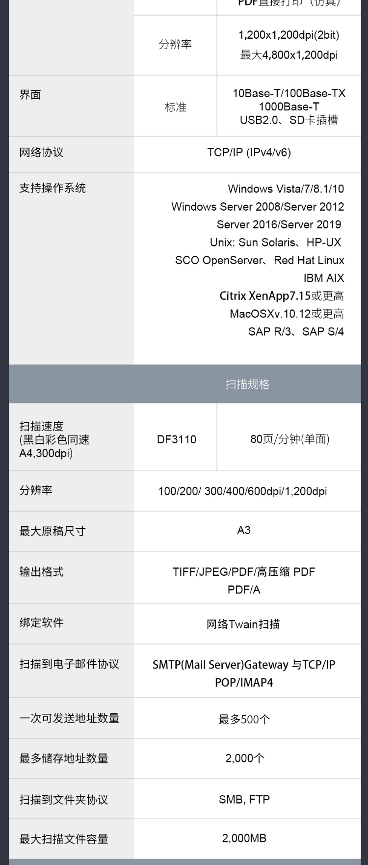Click the 网络协议 row label

pyautogui.click(x=41, y=152)
